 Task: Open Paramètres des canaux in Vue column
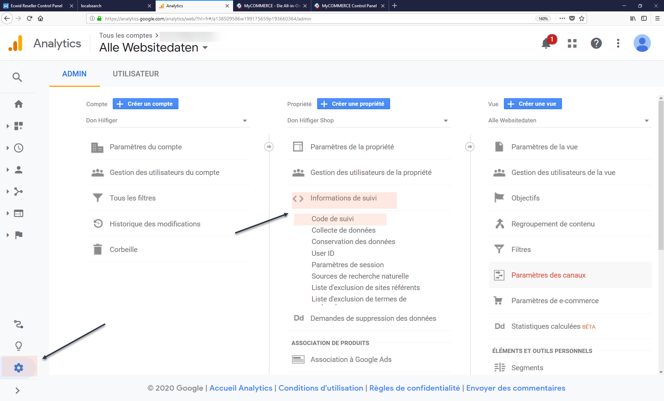point(548,275)
